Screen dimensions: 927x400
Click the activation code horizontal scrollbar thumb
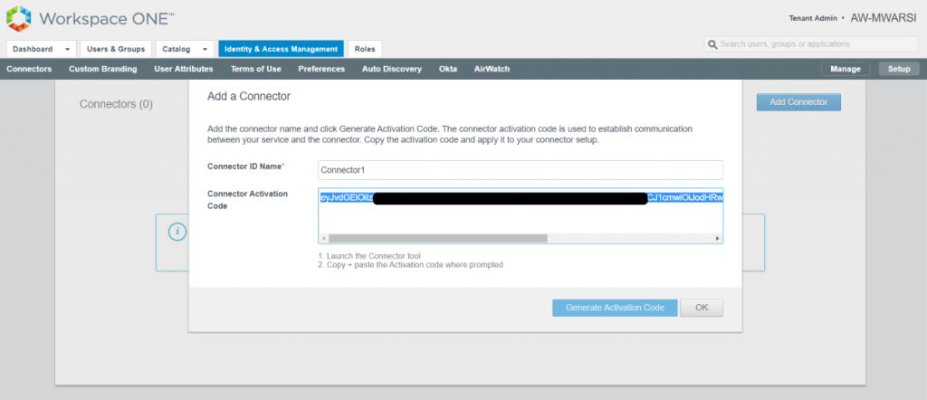[438, 238]
